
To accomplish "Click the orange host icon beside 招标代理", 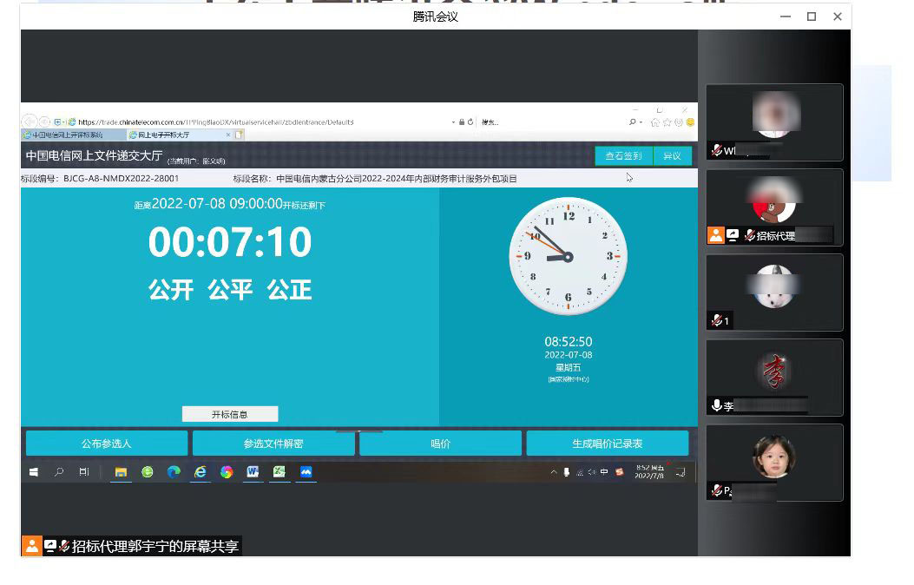I will click(x=716, y=235).
